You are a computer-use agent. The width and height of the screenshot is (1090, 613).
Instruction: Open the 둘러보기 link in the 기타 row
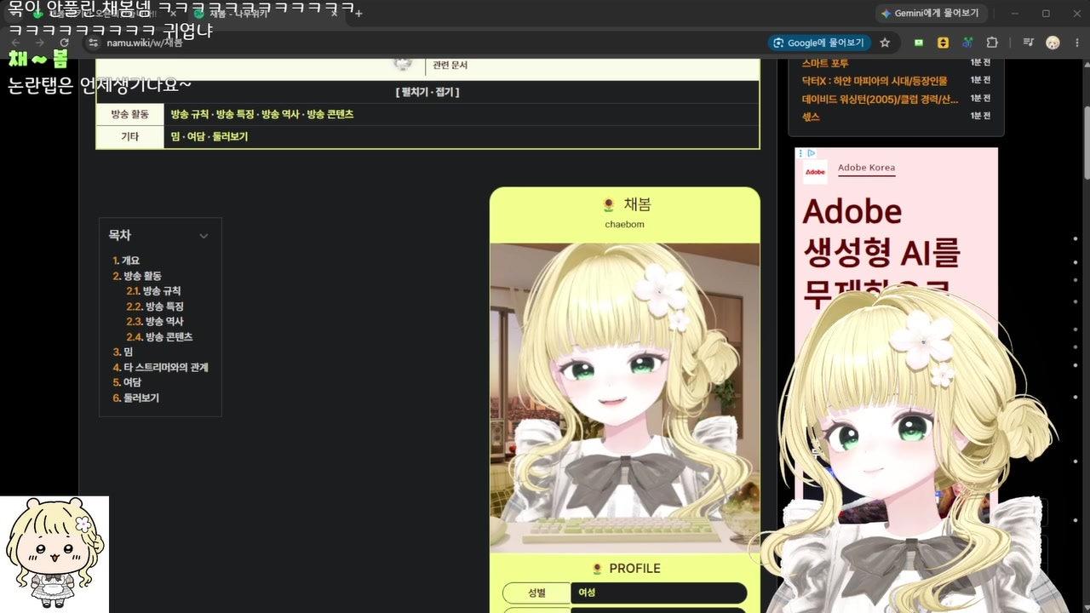click(230, 136)
